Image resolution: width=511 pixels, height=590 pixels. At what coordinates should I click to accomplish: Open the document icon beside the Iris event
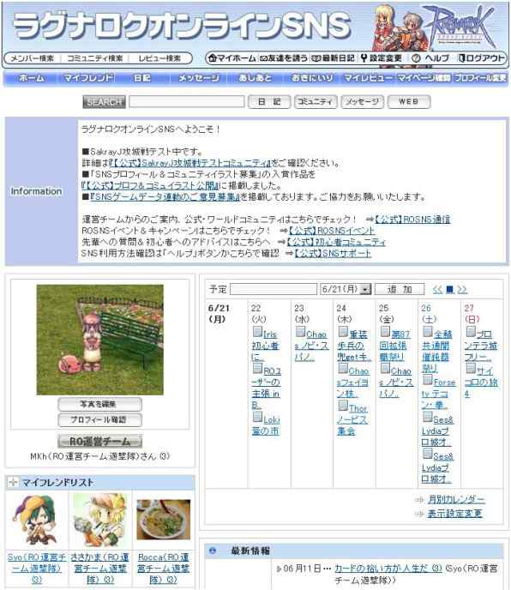point(257,332)
